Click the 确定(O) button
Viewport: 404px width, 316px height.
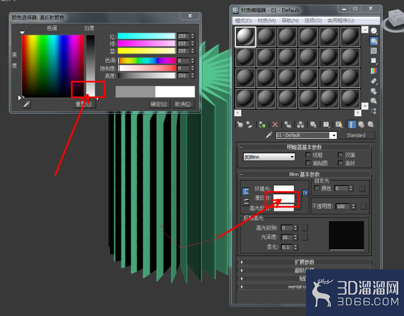159,104
